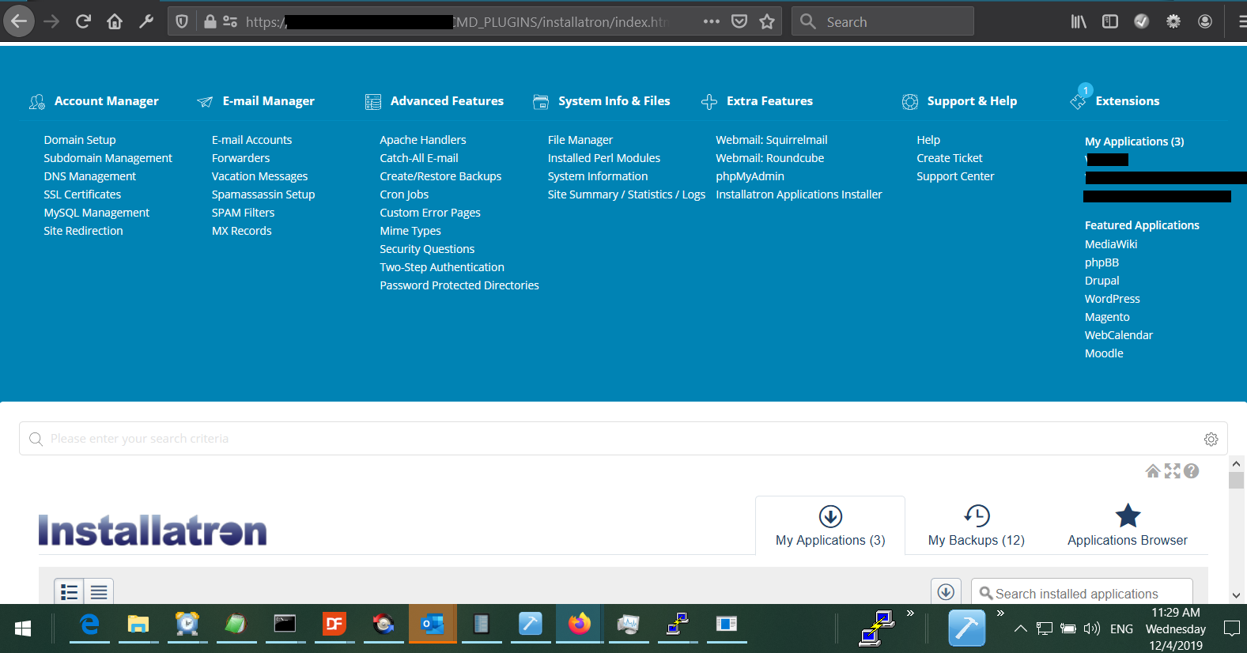The image size is (1247, 653).
Task: Open the Firefox account avatar icon
Action: pyautogui.click(x=1205, y=21)
